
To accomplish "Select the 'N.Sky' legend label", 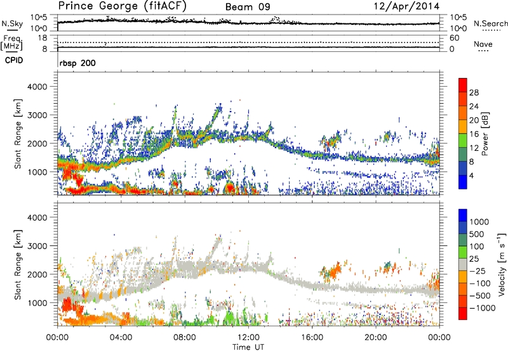I will [x=12, y=23].
